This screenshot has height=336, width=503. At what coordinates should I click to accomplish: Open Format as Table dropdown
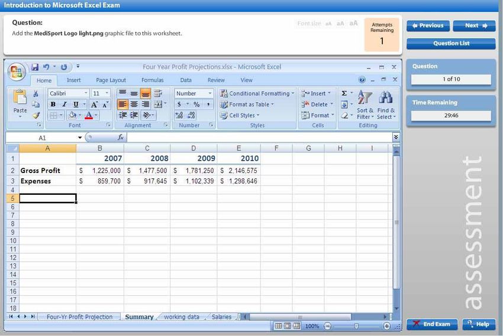247,105
